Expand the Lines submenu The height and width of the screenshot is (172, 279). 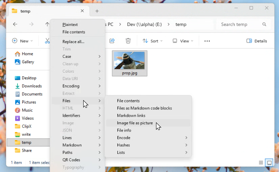78,138
